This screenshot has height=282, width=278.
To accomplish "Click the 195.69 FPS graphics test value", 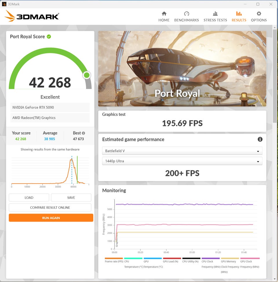I will tap(182, 123).
